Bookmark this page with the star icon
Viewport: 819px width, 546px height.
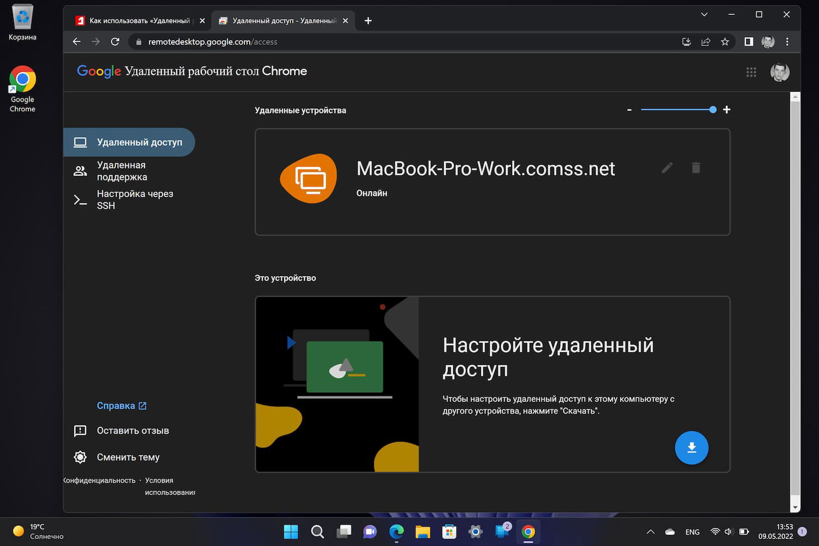coord(725,41)
